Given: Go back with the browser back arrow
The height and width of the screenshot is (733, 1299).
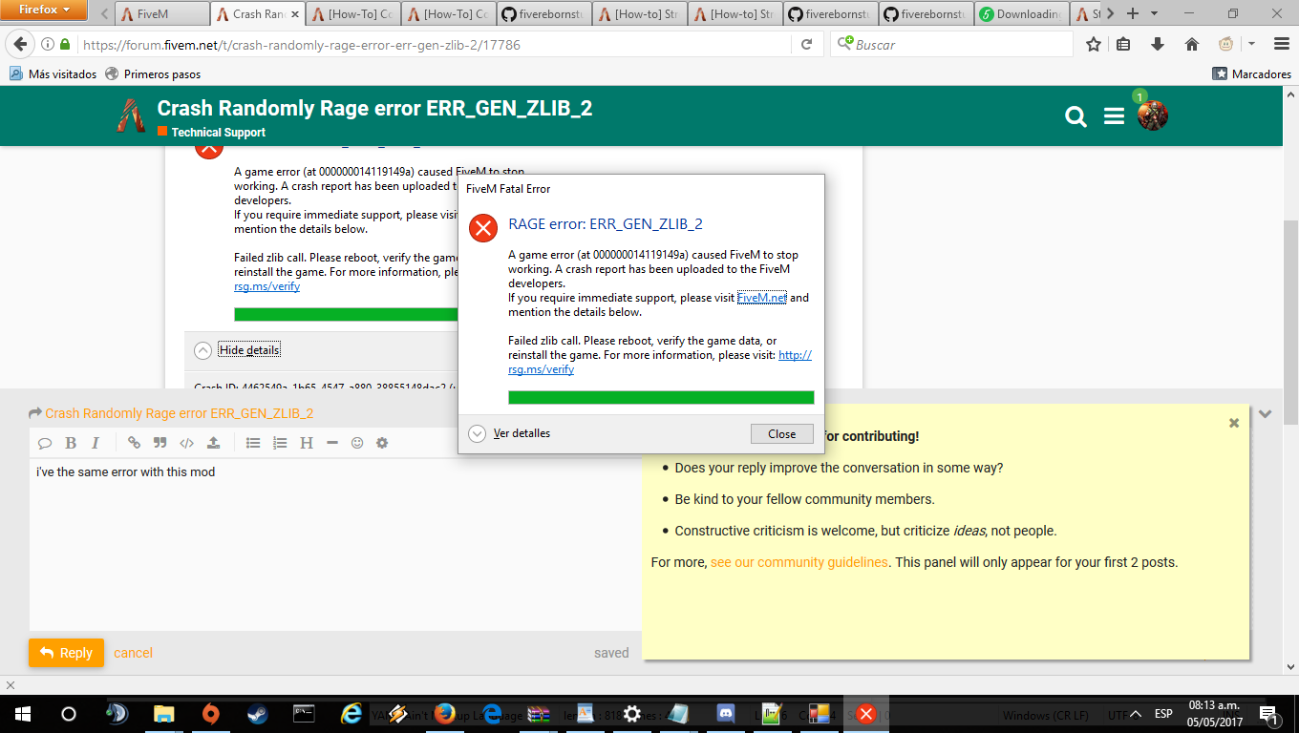Looking at the screenshot, I should (21, 44).
